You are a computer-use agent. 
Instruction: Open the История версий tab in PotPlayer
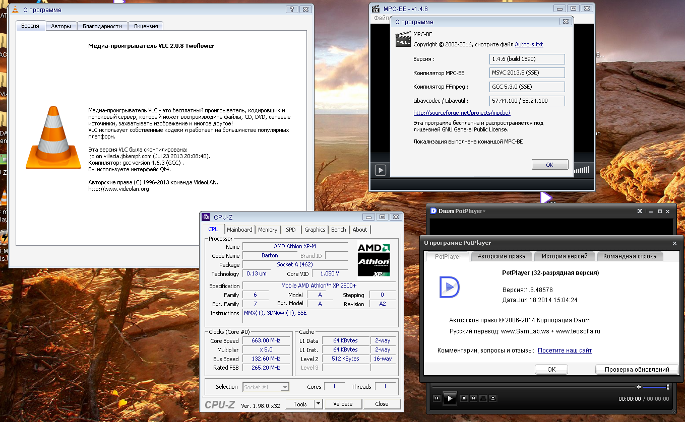pyautogui.click(x=565, y=256)
